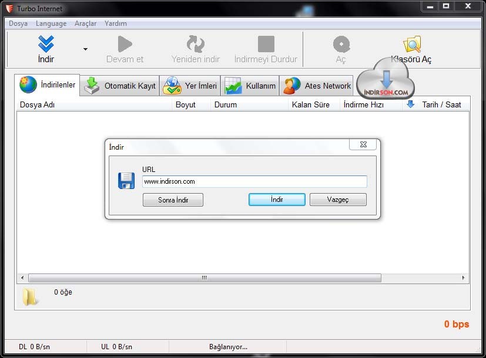
Task: Click the 'DL 0 B/sn' status entry
Action: (34, 347)
